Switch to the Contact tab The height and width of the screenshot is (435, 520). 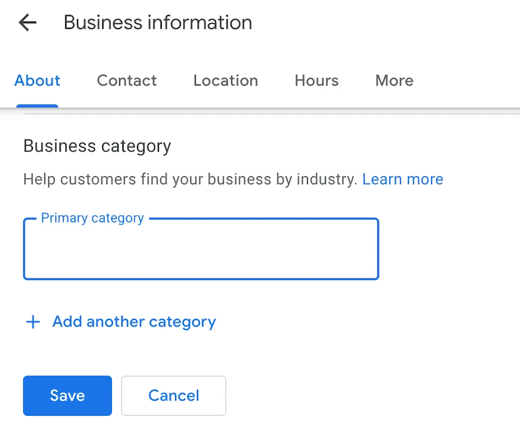coord(127,81)
